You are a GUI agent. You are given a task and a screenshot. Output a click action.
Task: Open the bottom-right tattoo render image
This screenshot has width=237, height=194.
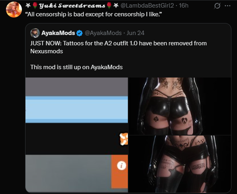(180, 164)
